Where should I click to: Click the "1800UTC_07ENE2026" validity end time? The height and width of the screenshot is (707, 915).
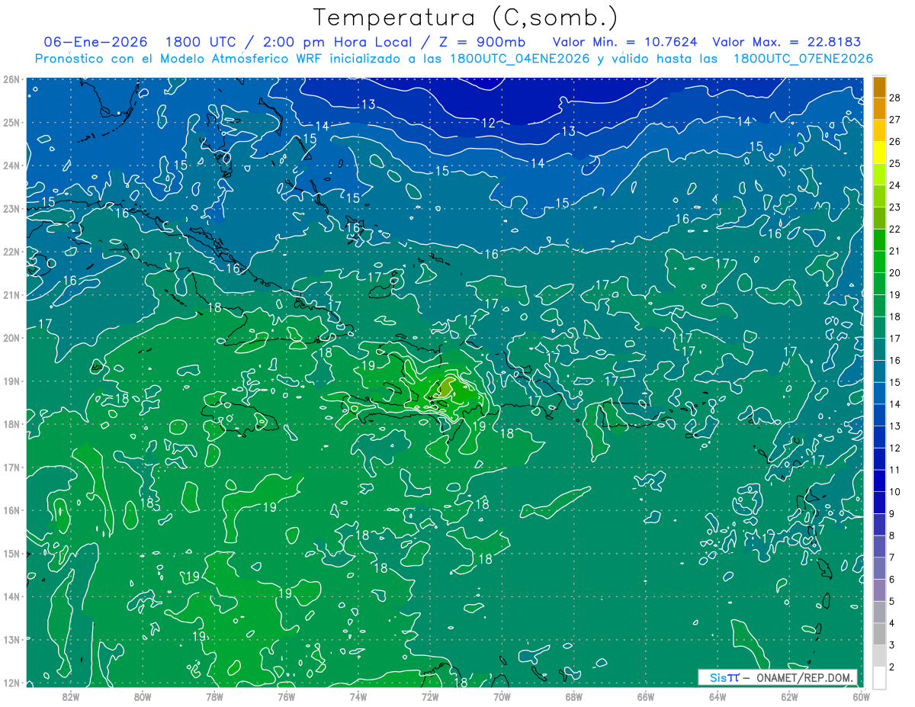click(x=803, y=59)
